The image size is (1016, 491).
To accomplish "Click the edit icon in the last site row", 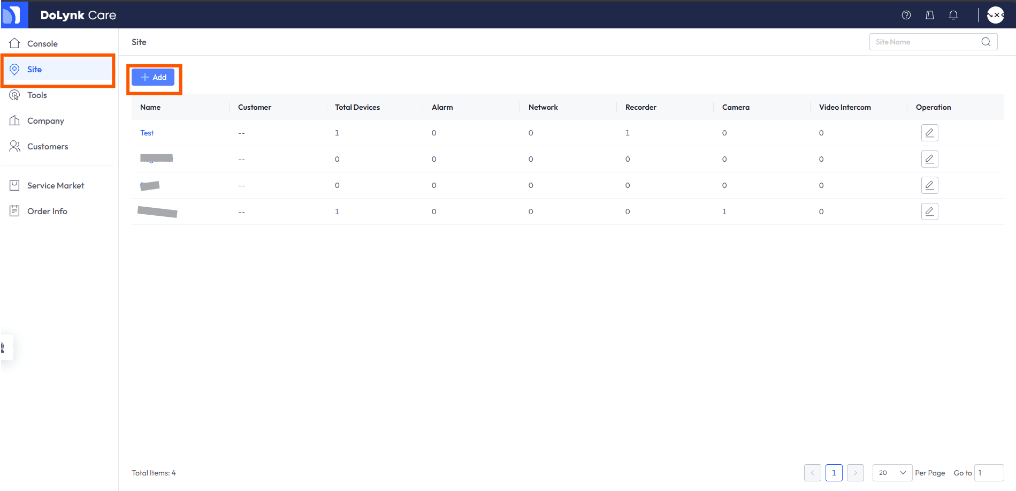I will coord(929,211).
